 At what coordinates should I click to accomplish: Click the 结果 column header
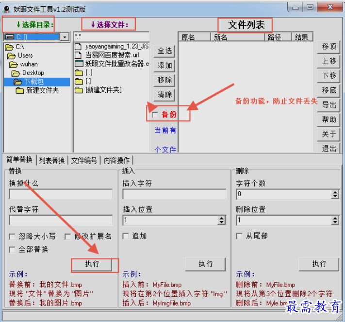pyautogui.click(x=302, y=37)
